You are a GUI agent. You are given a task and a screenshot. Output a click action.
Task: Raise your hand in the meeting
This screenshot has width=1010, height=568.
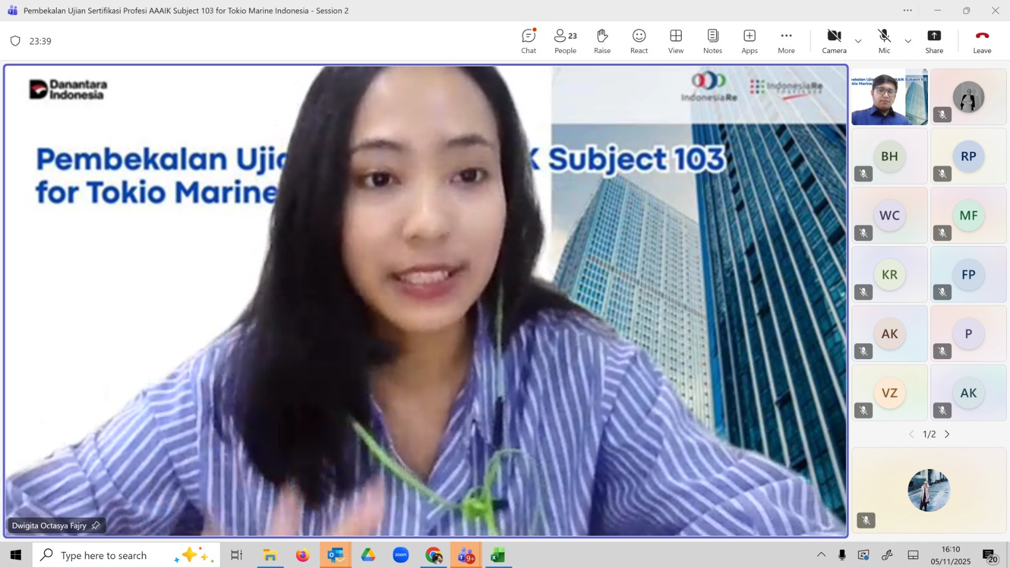click(x=602, y=41)
